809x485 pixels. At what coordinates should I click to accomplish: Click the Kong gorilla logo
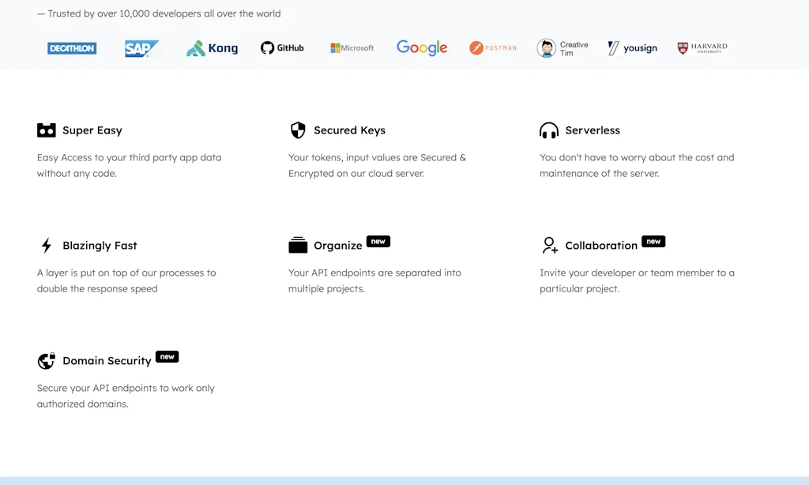pyautogui.click(x=212, y=47)
